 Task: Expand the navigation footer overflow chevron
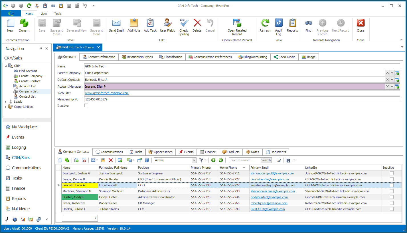[x=47, y=219]
